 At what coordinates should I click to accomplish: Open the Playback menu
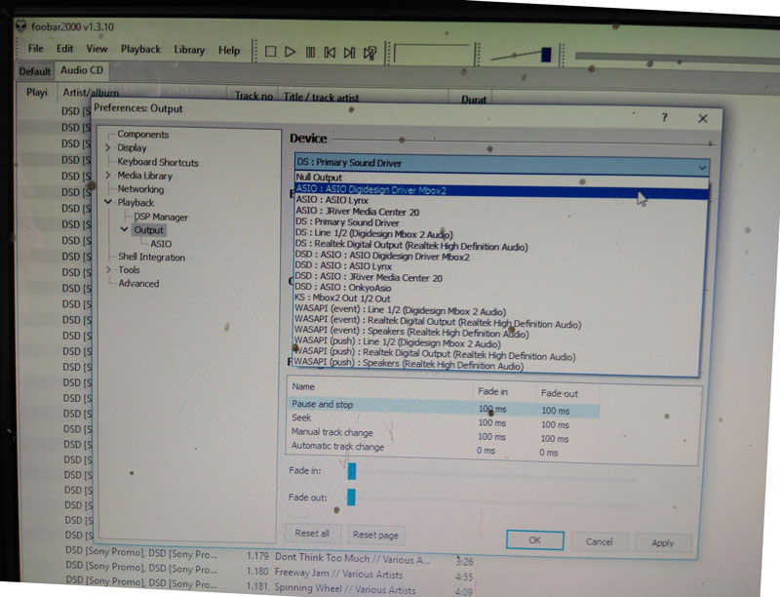coord(140,49)
